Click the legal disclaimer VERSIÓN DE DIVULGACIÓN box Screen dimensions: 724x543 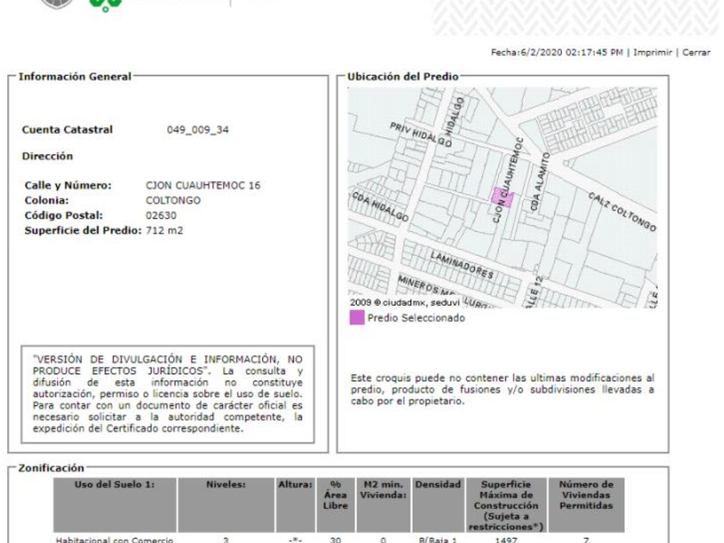tap(167, 394)
